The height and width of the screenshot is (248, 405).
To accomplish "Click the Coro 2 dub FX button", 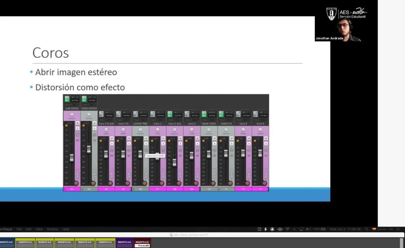I will pos(169,115).
